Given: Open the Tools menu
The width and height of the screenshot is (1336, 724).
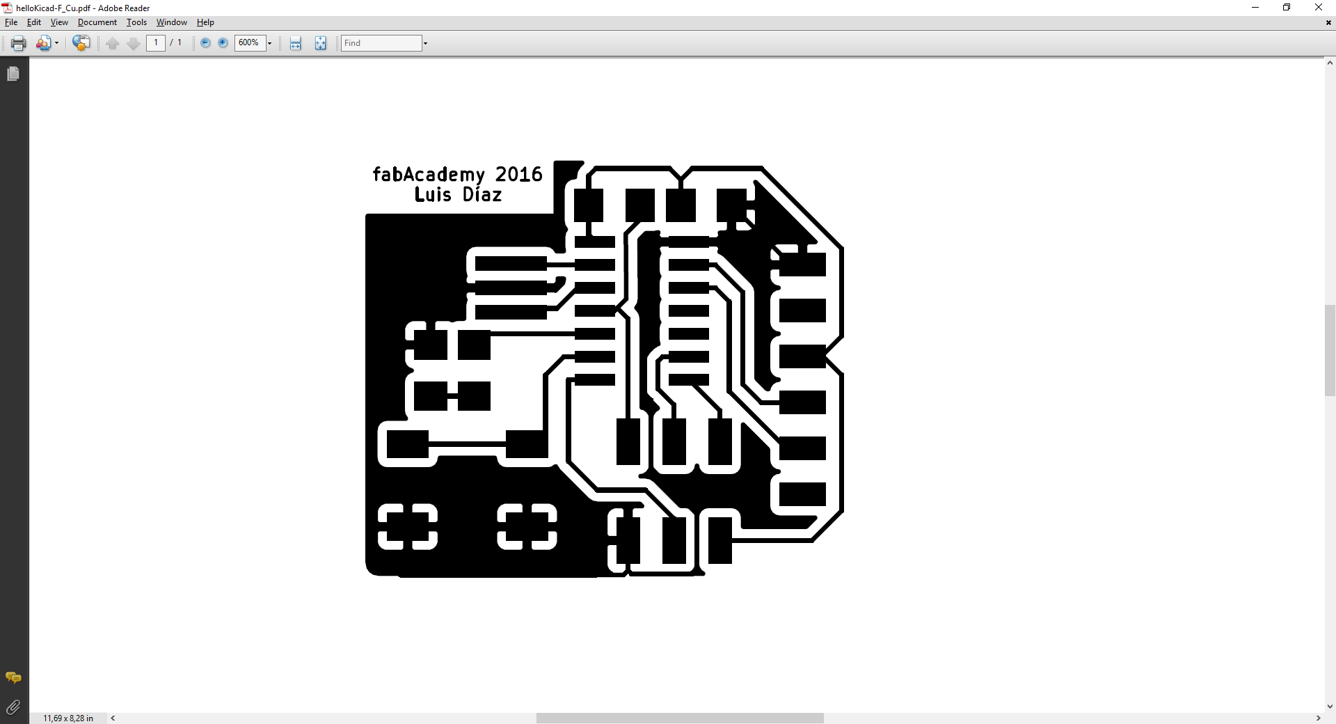Looking at the screenshot, I should click(x=136, y=22).
